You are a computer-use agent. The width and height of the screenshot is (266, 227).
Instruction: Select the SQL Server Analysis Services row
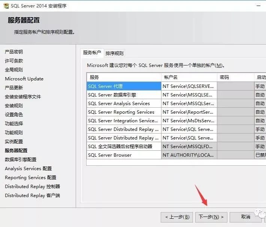124,104
